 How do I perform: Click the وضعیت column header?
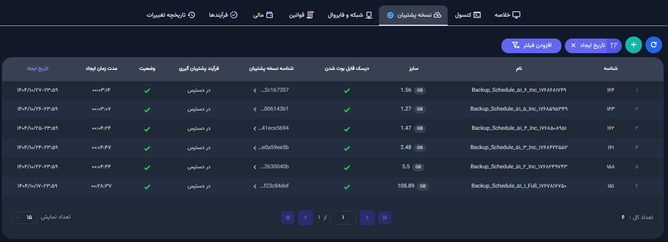147,68
